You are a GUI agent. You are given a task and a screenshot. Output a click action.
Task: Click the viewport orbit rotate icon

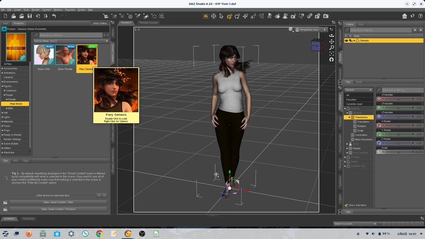(x=331, y=35)
